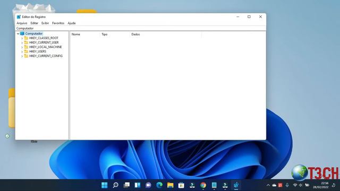This screenshot has width=340, height=191.
Task: Open Task View on taskbar
Action: [126, 185]
